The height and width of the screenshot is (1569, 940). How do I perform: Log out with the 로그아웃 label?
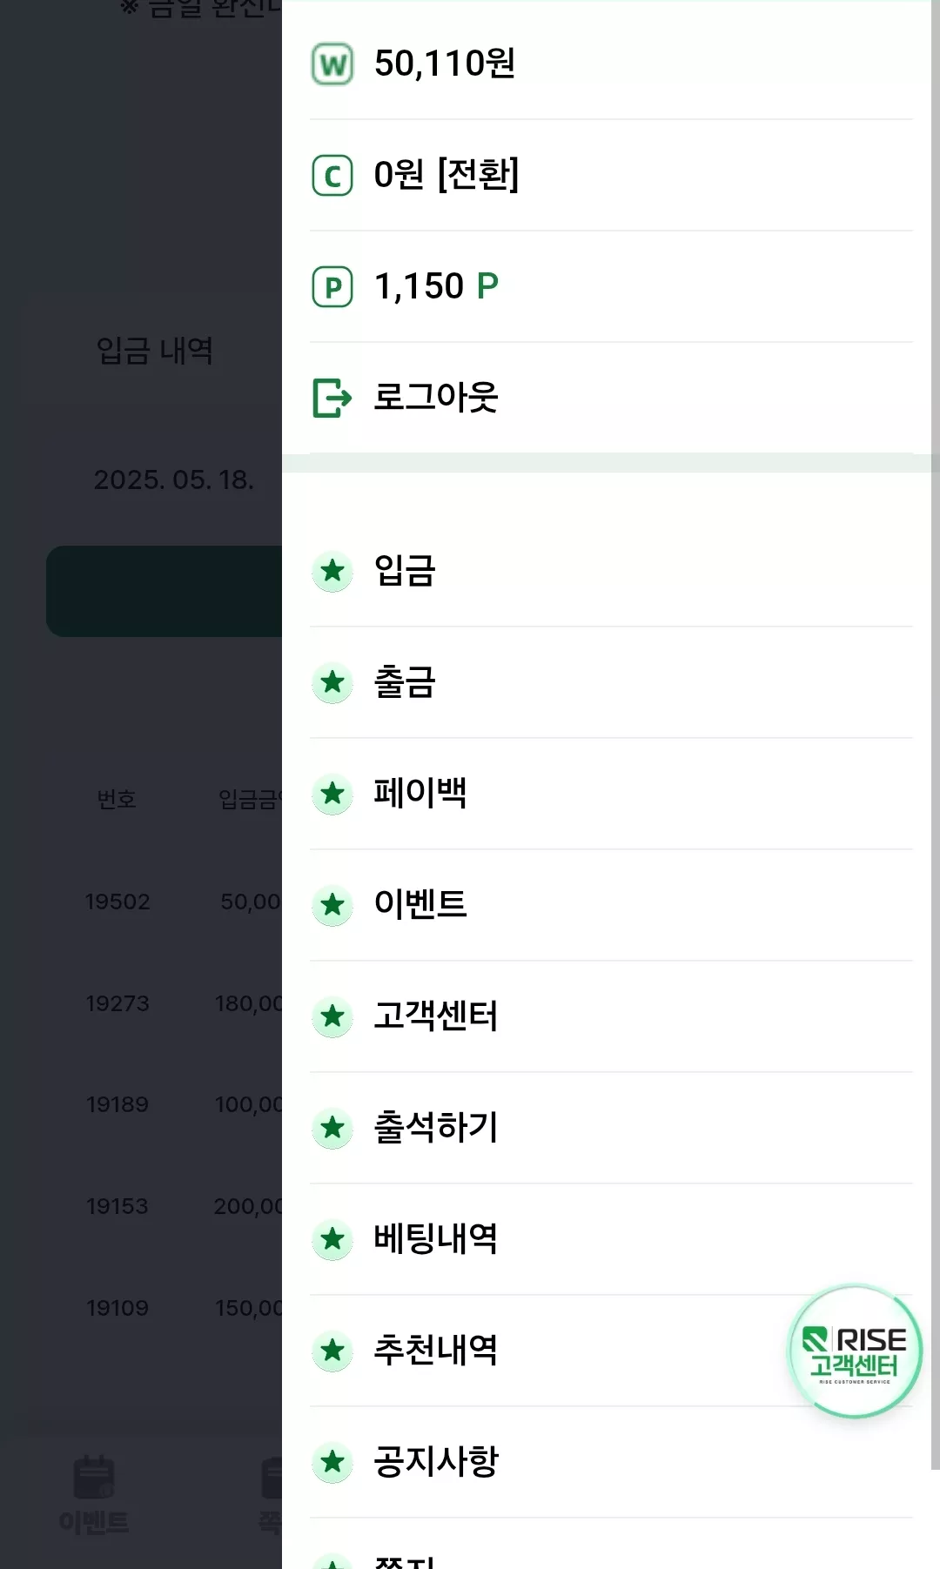click(436, 397)
